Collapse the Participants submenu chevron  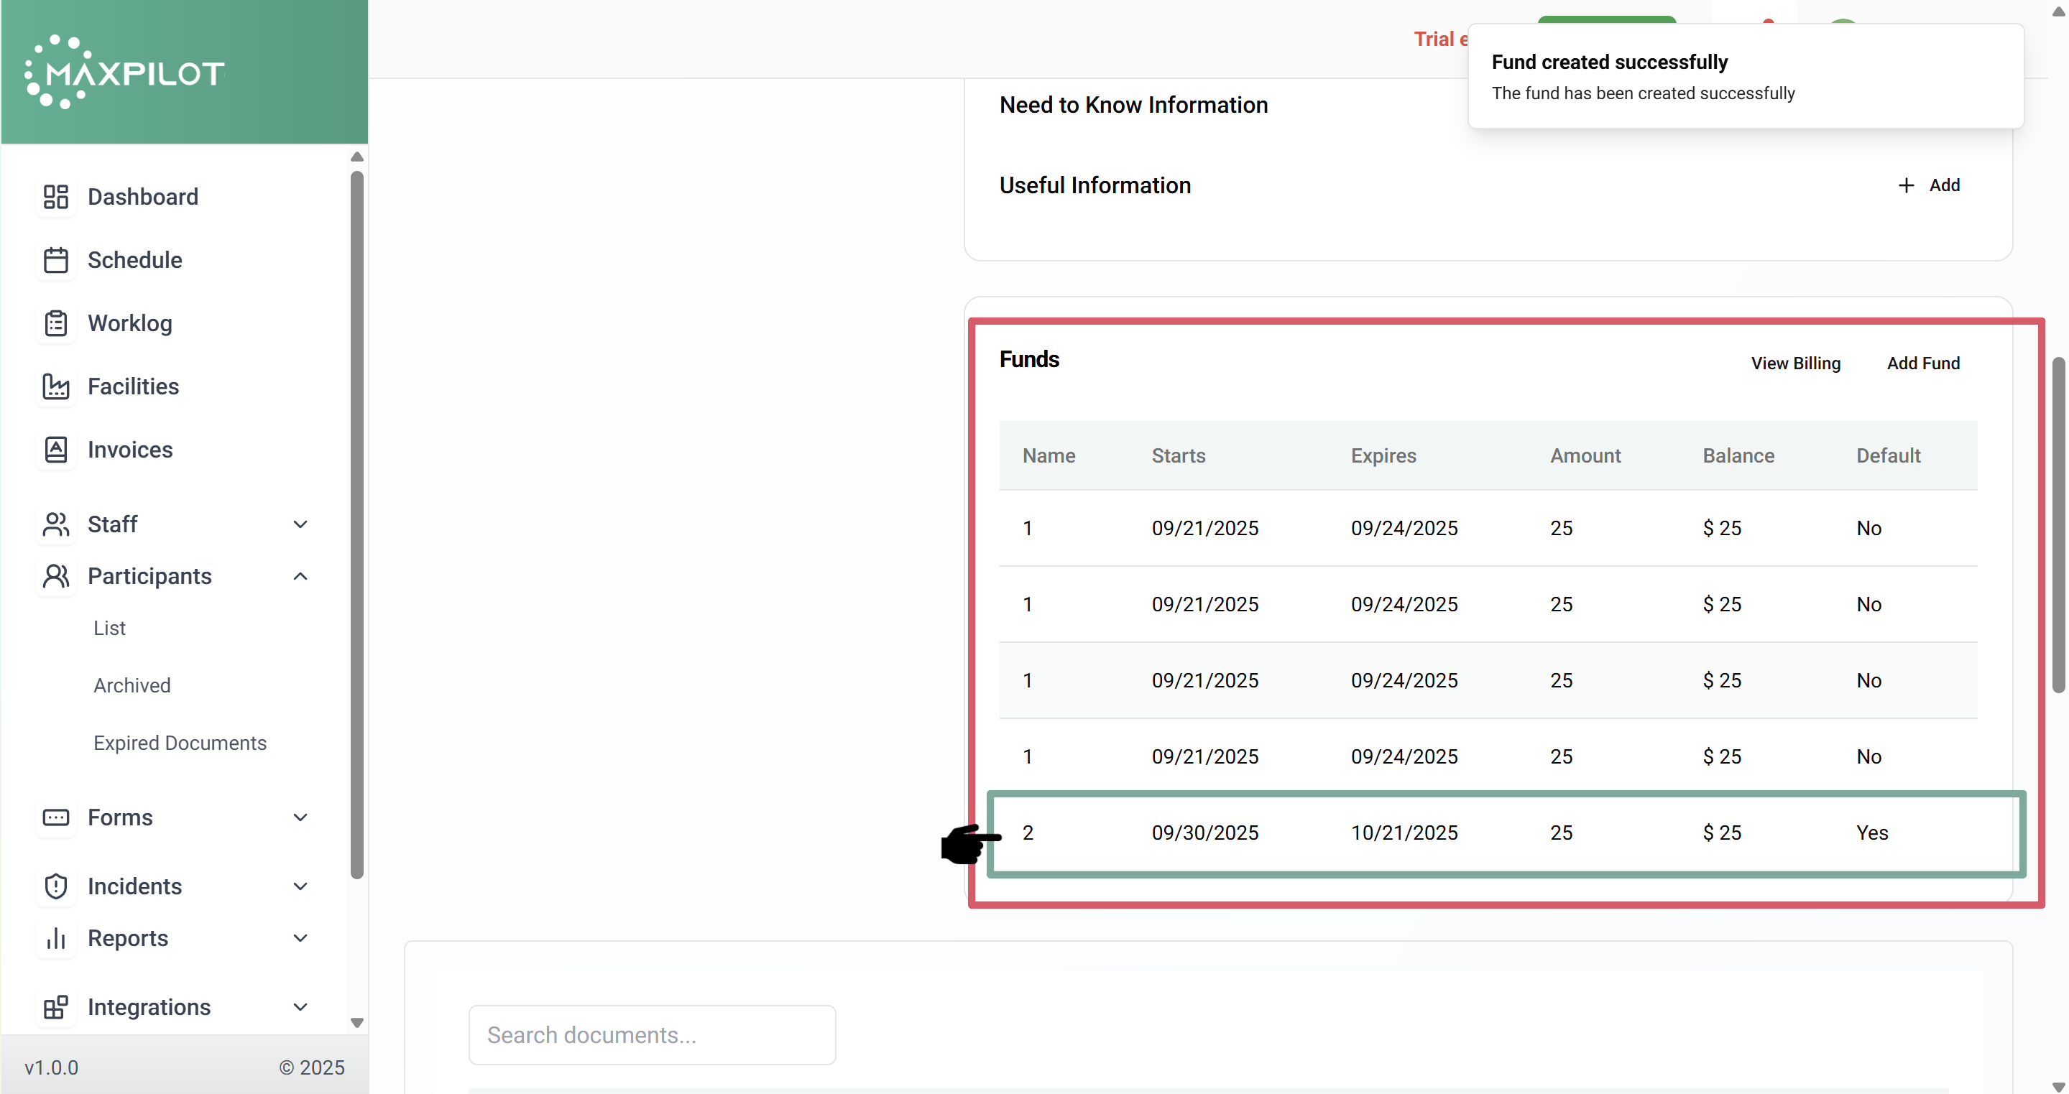[300, 576]
